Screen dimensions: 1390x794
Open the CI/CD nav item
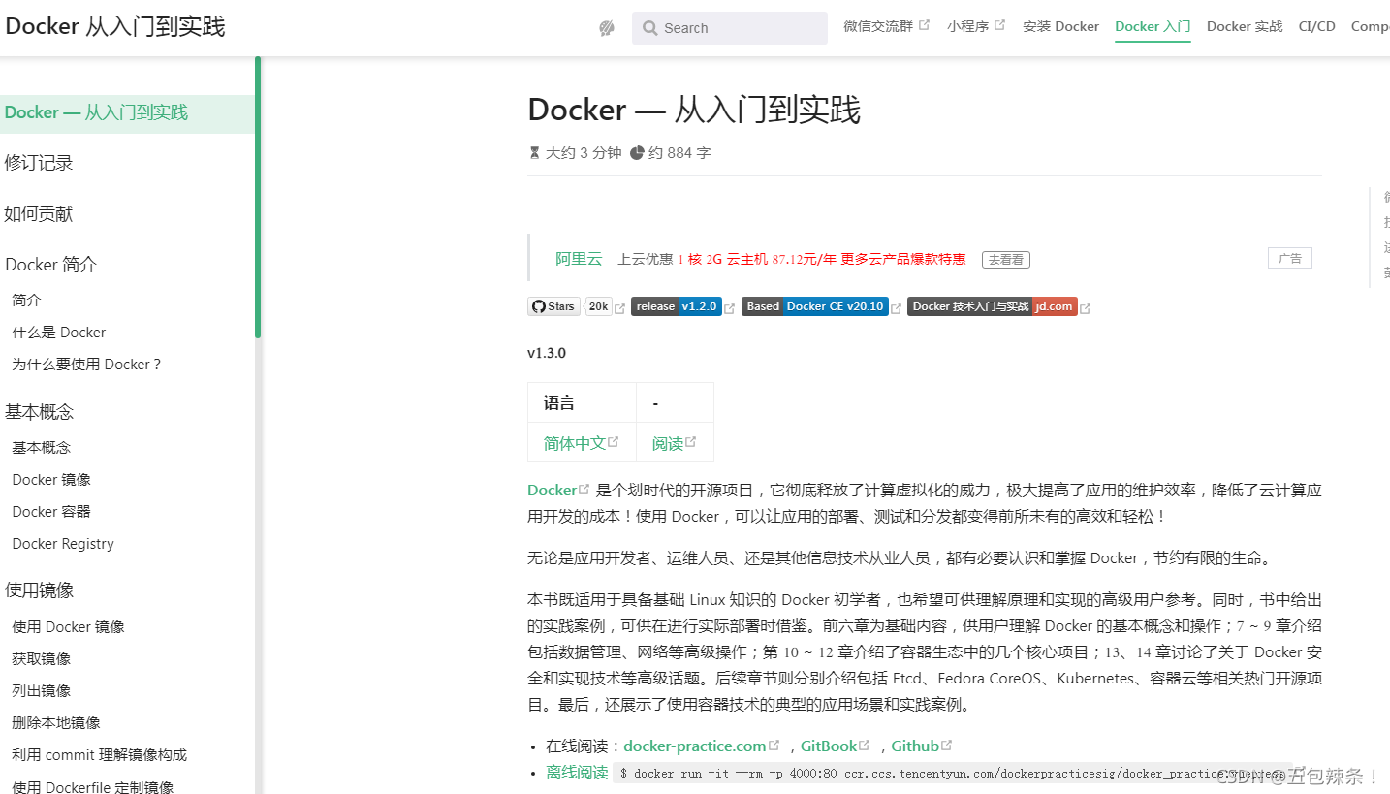pos(1316,26)
